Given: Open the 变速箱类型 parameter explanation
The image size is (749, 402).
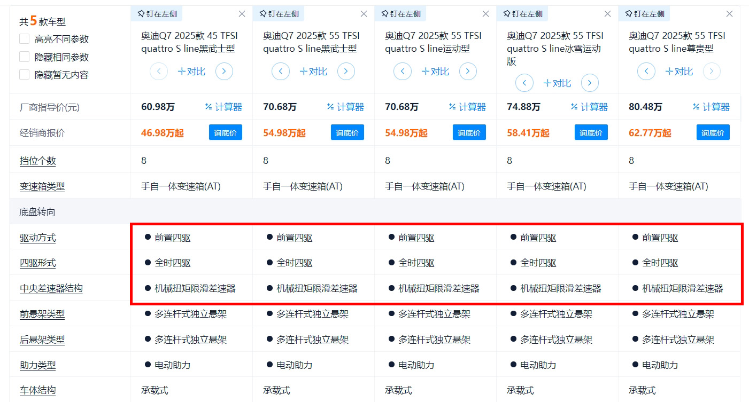Looking at the screenshot, I should [42, 186].
